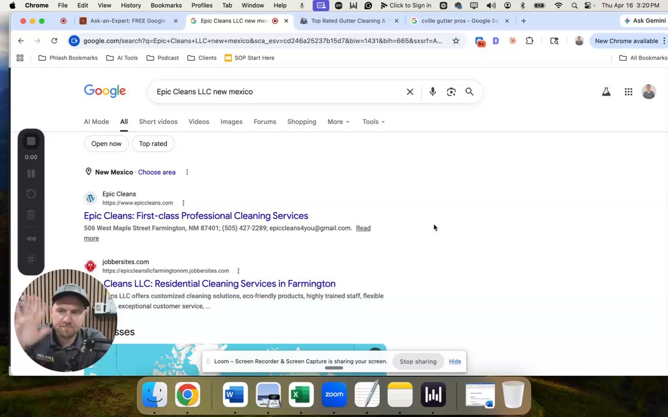Open the Chrome profile avatar in the toolbar
This screenshot has width=668, height=417.
click(x=579, y=41)
